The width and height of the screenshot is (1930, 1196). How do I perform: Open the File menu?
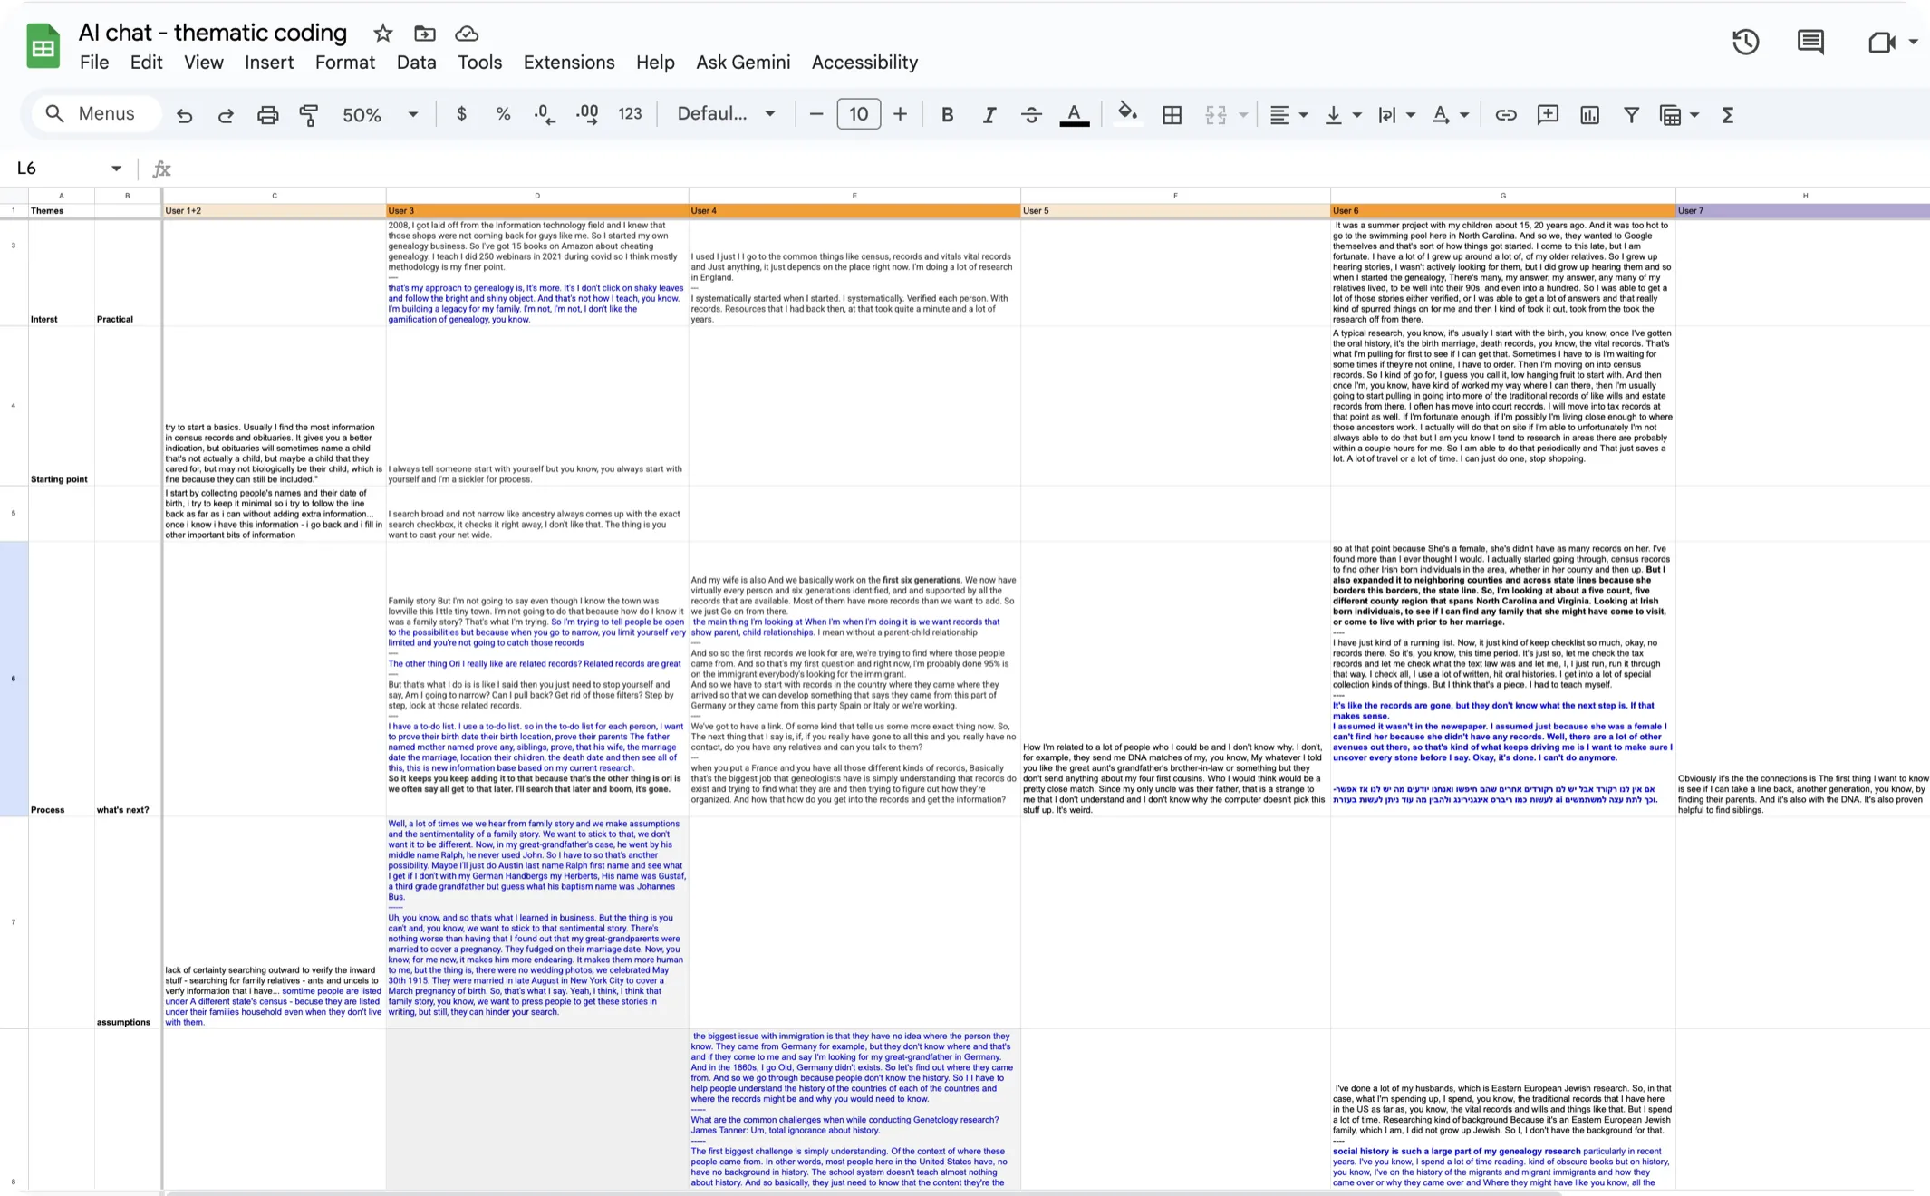(94, 63)
